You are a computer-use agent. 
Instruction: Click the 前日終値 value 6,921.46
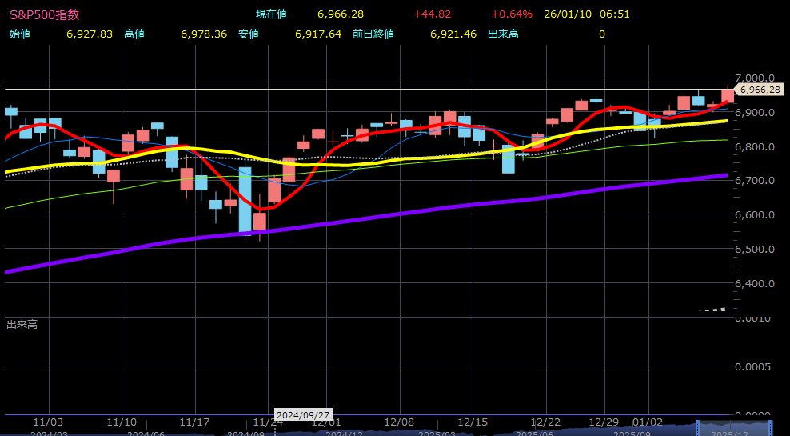point(453,34)
